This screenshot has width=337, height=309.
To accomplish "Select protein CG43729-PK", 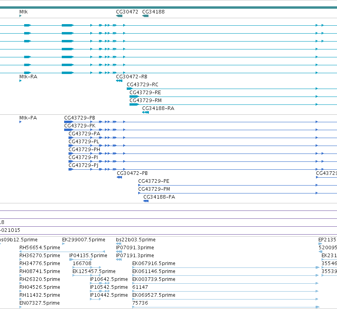I will (80, 126).
